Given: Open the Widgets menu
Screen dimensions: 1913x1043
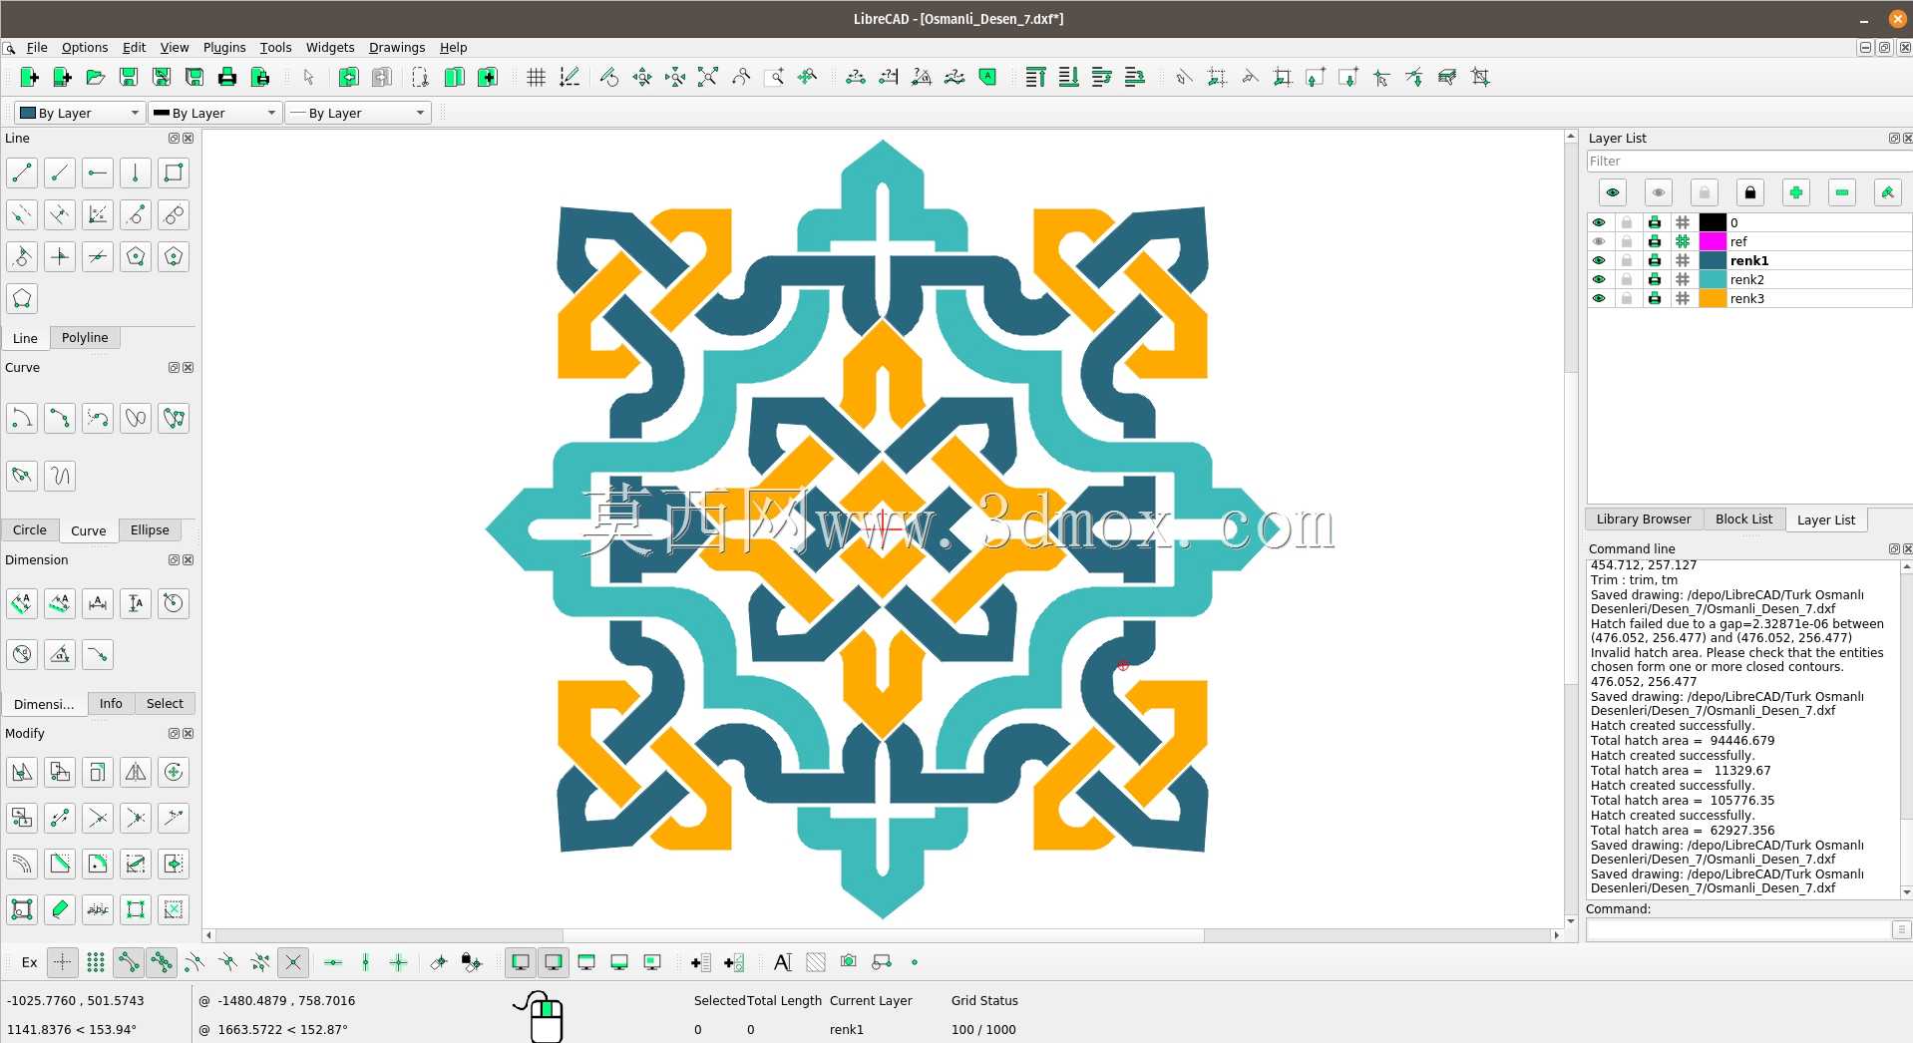Looking at the screenshot, I should pyautogui.click(x=330, y=47).
